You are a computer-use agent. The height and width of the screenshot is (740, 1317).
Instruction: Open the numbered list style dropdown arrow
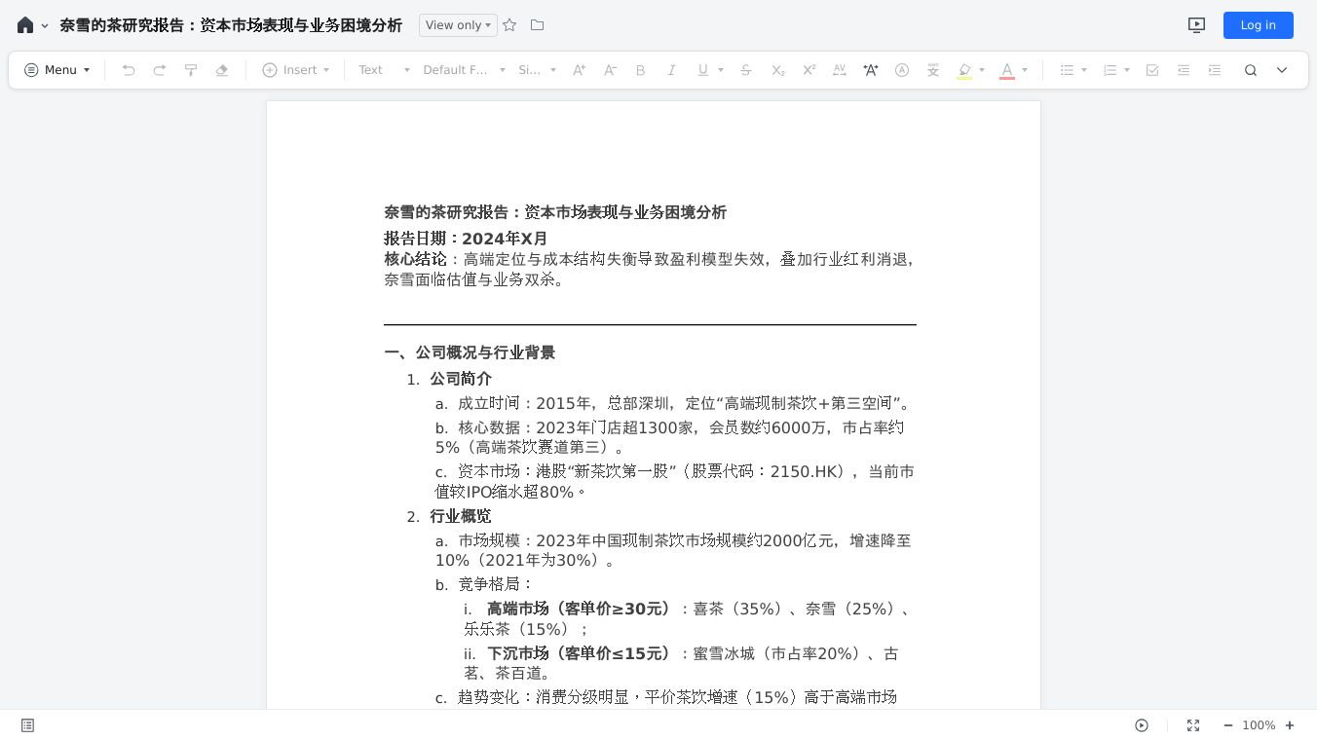[x=1127, y=70]
